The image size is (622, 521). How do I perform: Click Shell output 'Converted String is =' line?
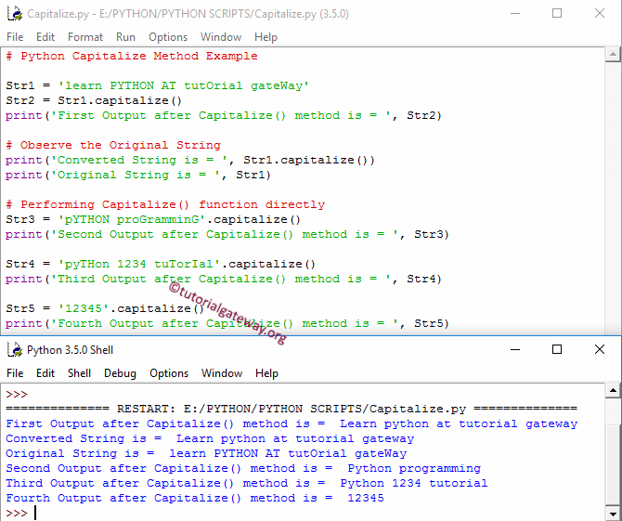[x=210, y=438]
